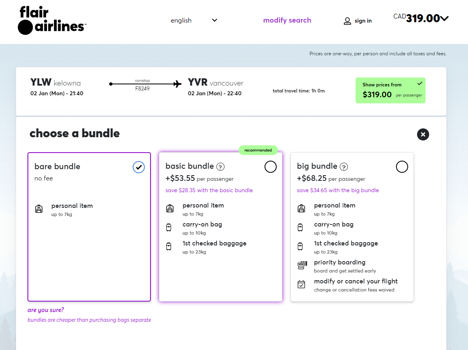Close the choose a bundle panel

[423, 134]
